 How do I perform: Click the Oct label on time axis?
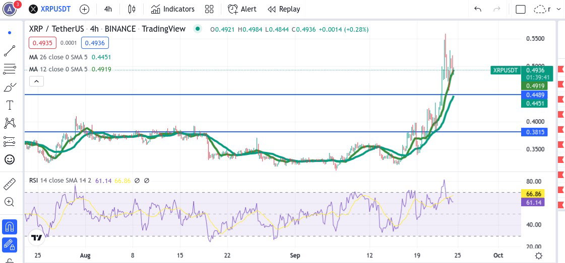tap(498, 255)
